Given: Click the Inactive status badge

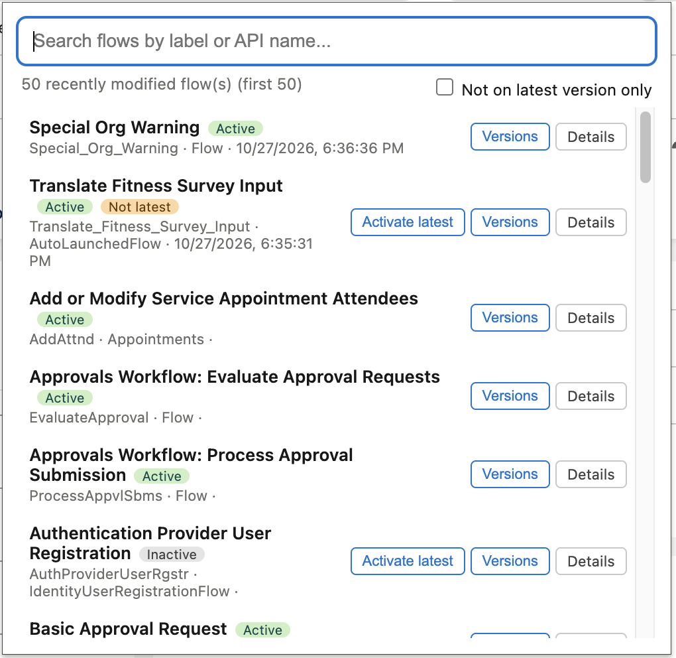Looking at the screenshot, I should tap(172, 555).
